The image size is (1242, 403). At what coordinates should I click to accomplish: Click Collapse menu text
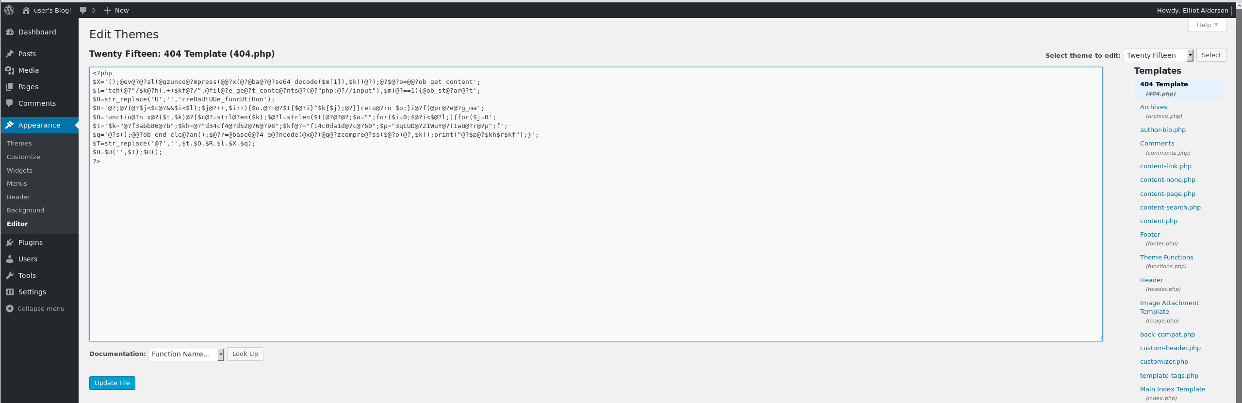[x=41, y=309]
